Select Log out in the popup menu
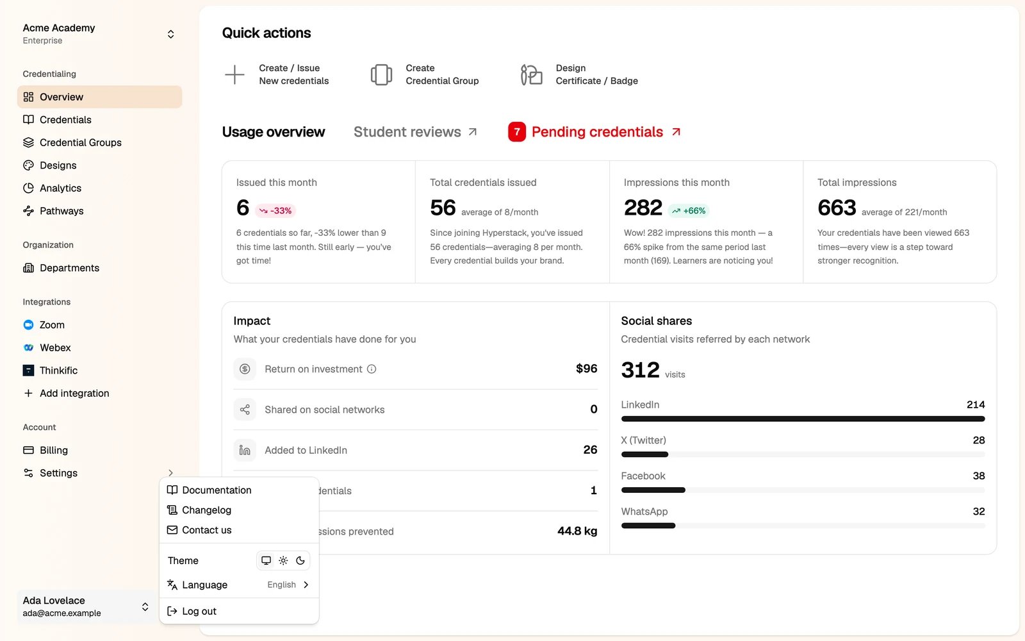The height and width of the screenshot is (641, 1025). 239,612
